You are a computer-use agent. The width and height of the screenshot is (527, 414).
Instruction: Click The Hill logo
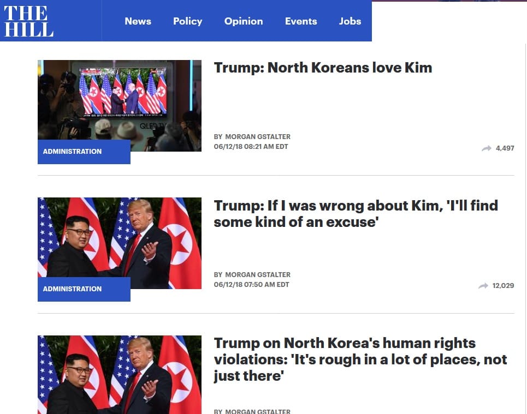tap(28, 21)
